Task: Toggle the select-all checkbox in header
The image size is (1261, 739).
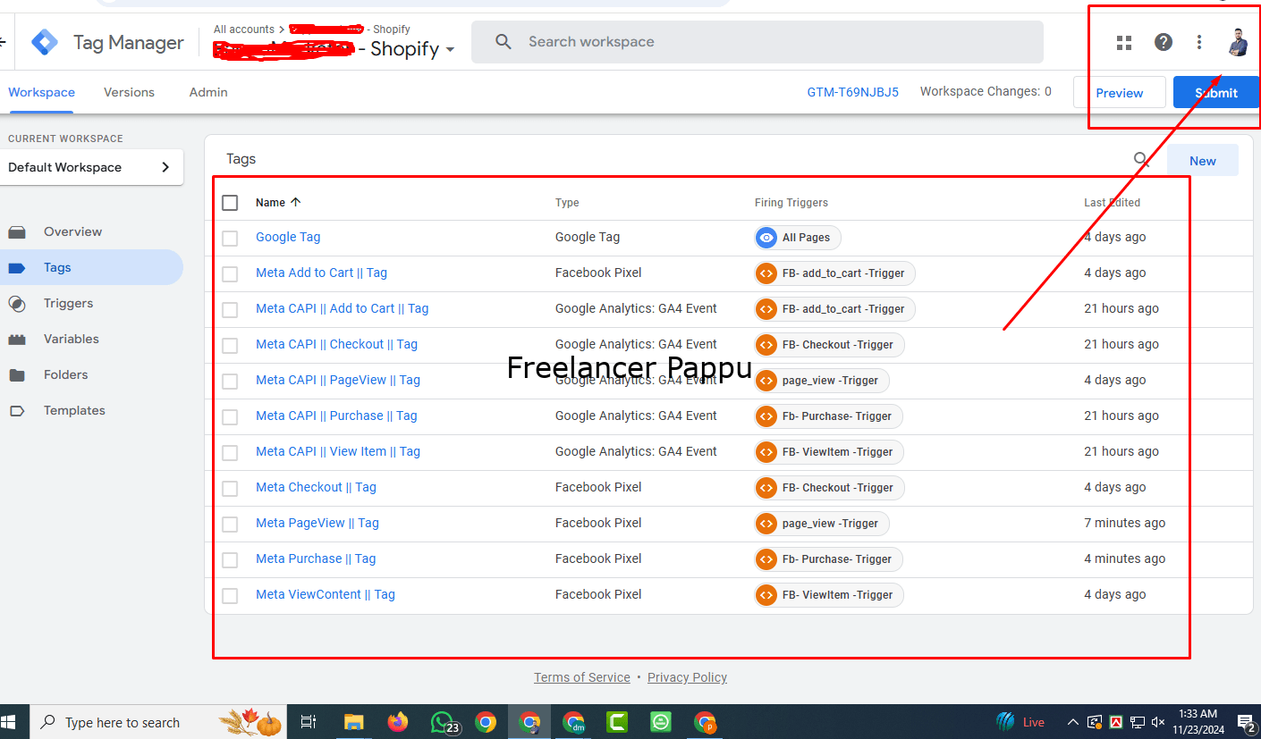Action: coord(230,203)
